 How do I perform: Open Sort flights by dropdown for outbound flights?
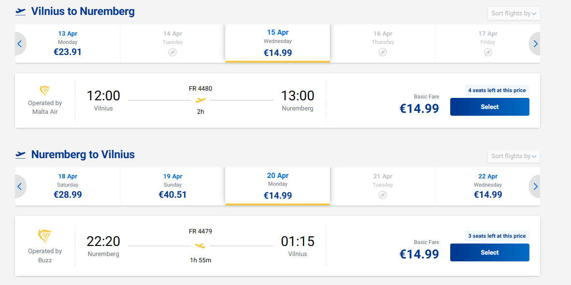pos(514,14)
